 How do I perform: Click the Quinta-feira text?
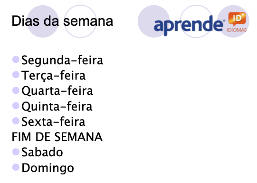click(x=57, y=106)
